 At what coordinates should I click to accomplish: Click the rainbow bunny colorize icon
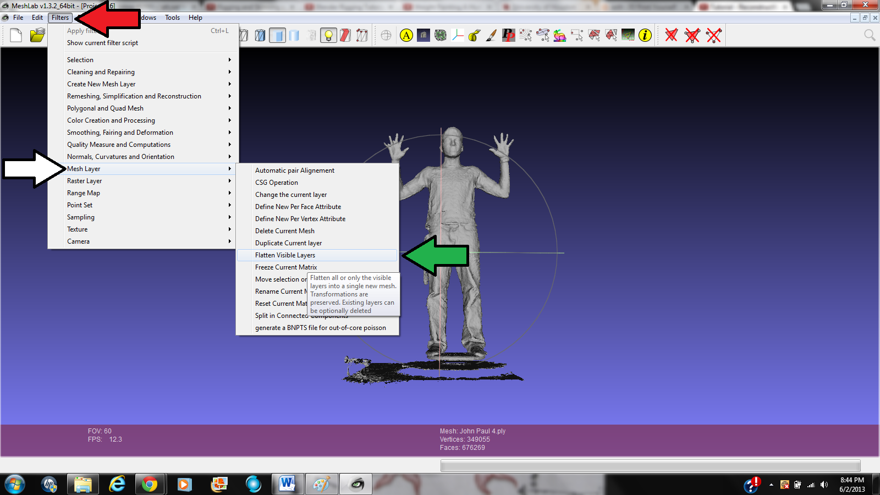[x=559, y=35]
